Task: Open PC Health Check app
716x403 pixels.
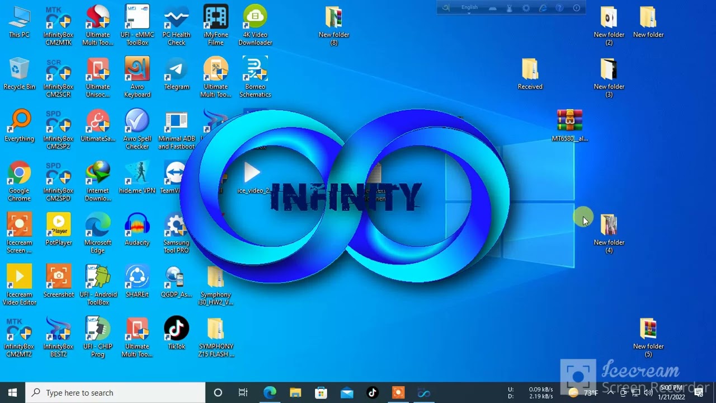Action: [176, 26]
